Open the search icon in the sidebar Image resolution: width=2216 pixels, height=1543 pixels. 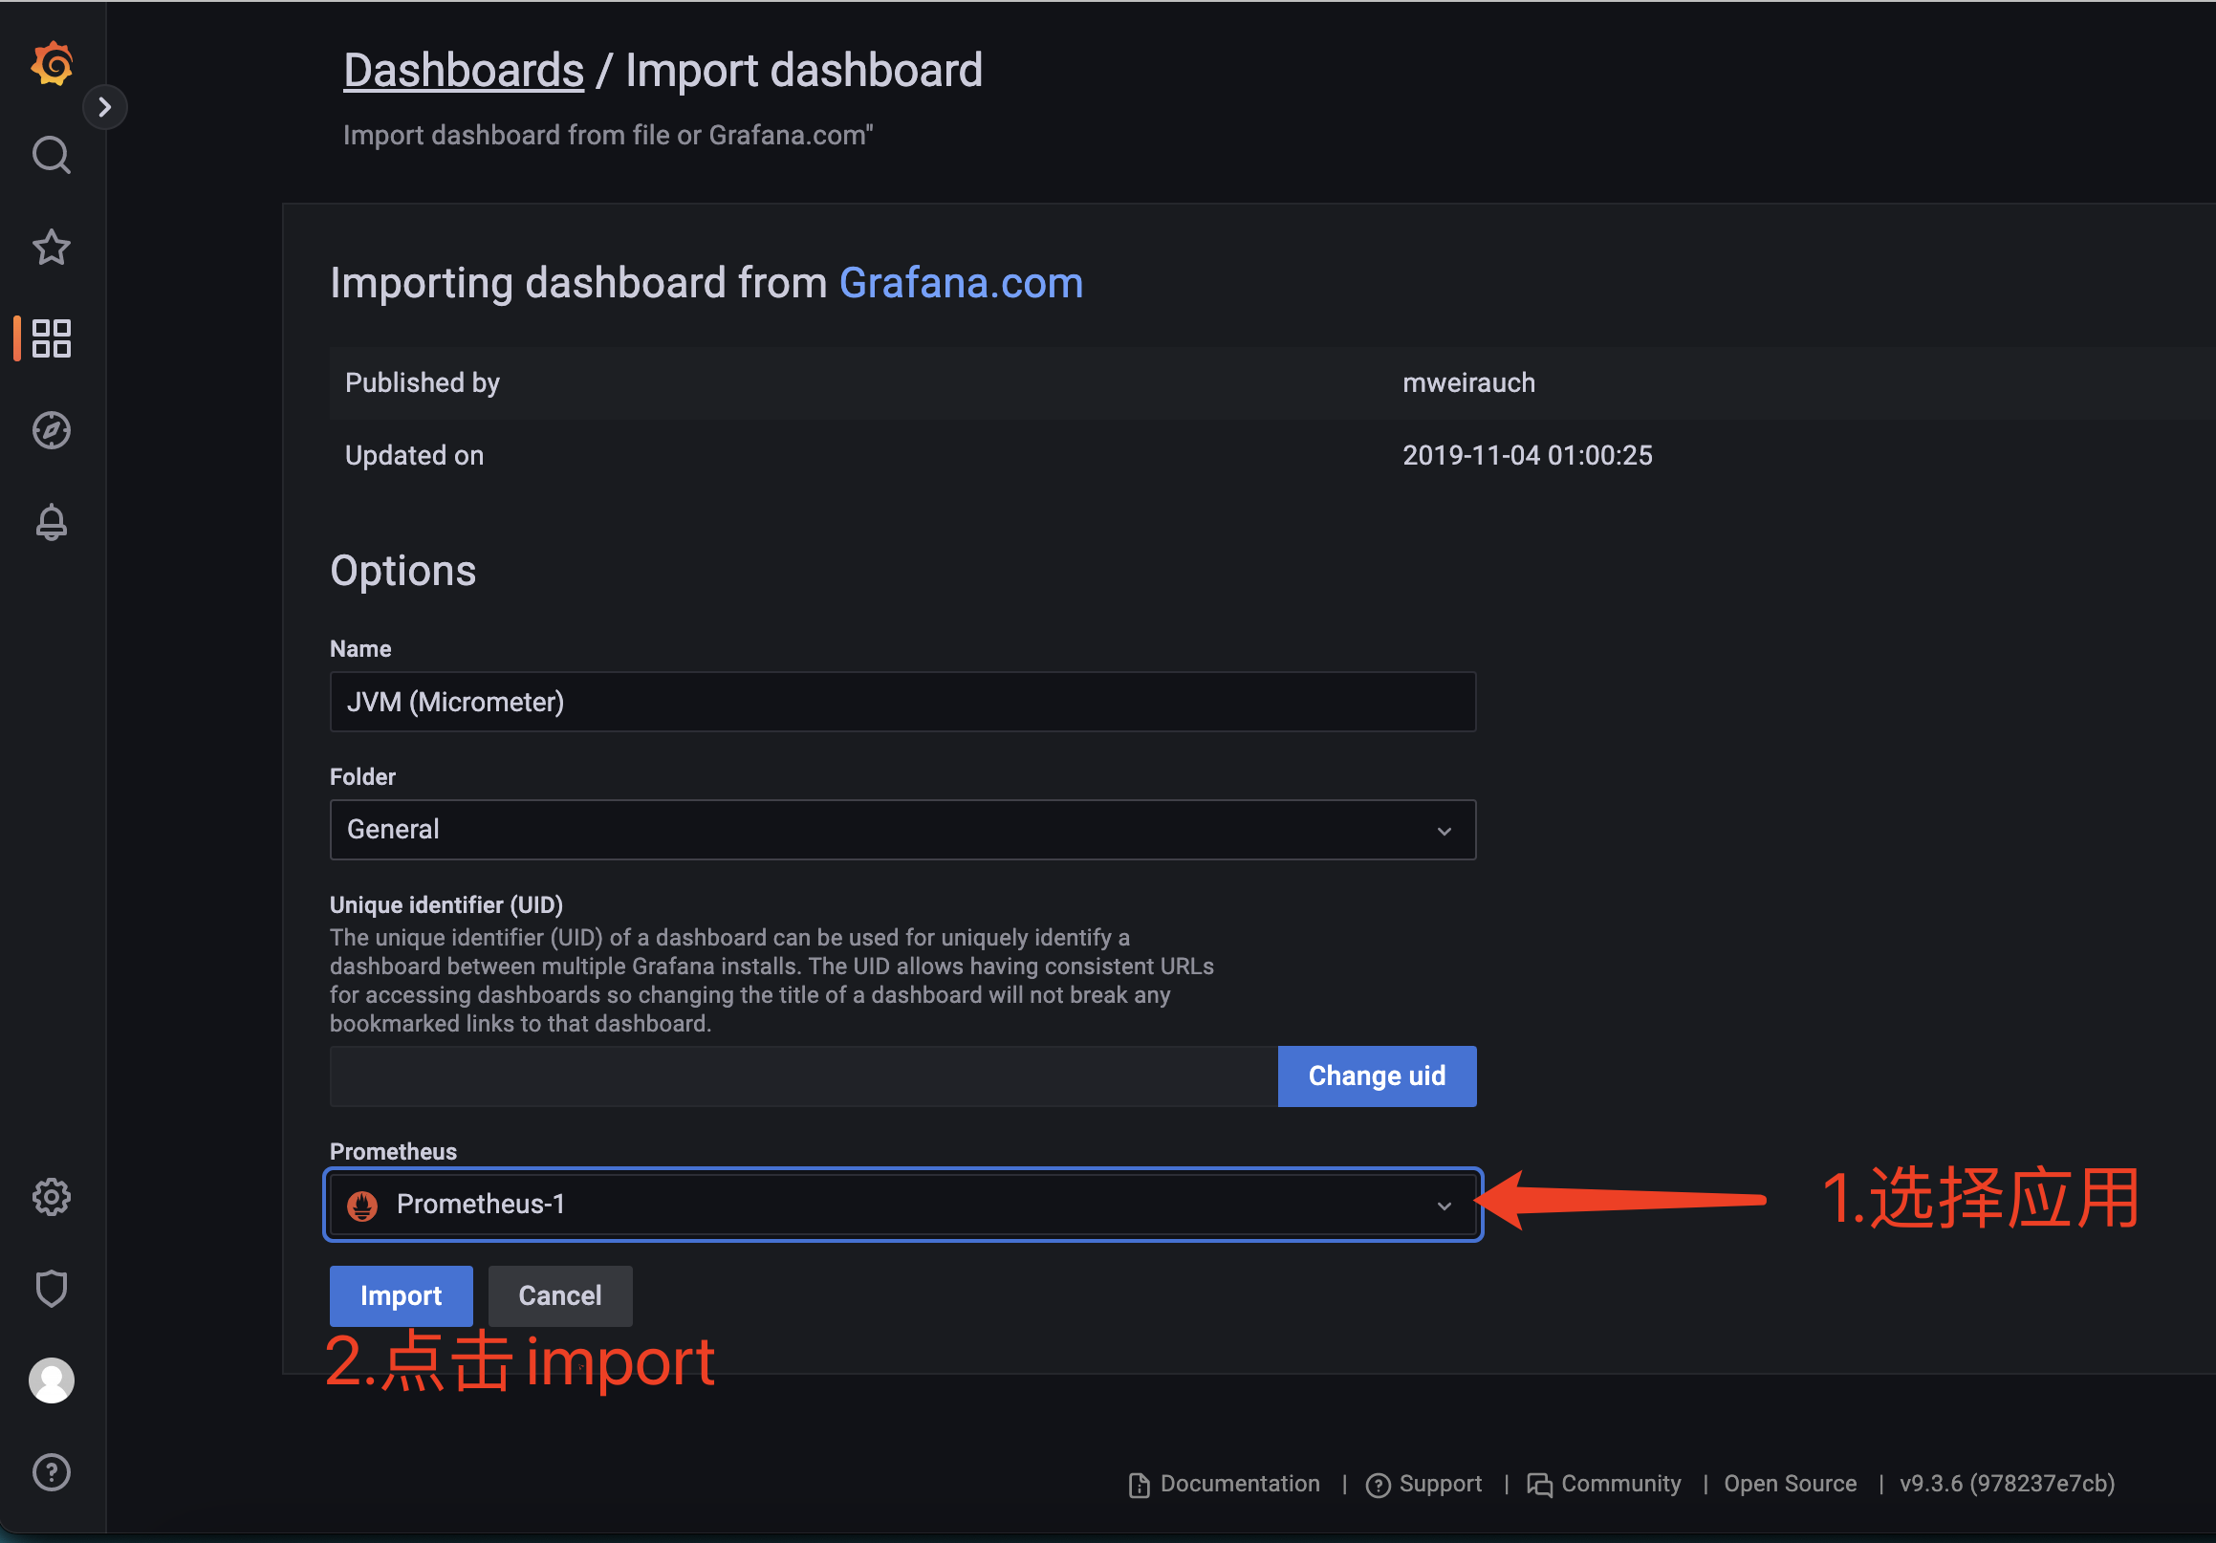point(53,156)
